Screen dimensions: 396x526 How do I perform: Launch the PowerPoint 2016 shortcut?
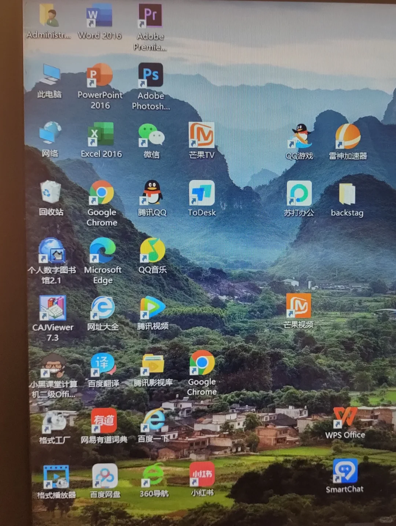[x=100, y=75]
